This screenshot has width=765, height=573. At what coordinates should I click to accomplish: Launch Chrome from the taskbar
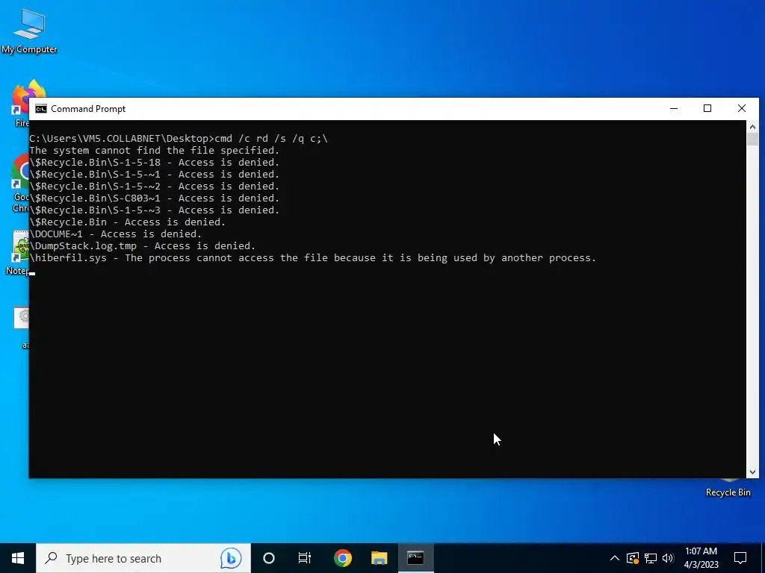point(342,558)
